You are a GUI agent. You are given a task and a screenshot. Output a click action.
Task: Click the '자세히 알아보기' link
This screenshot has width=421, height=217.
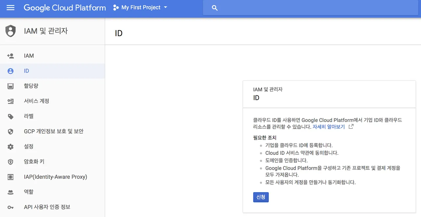click(x=329, y=127)
